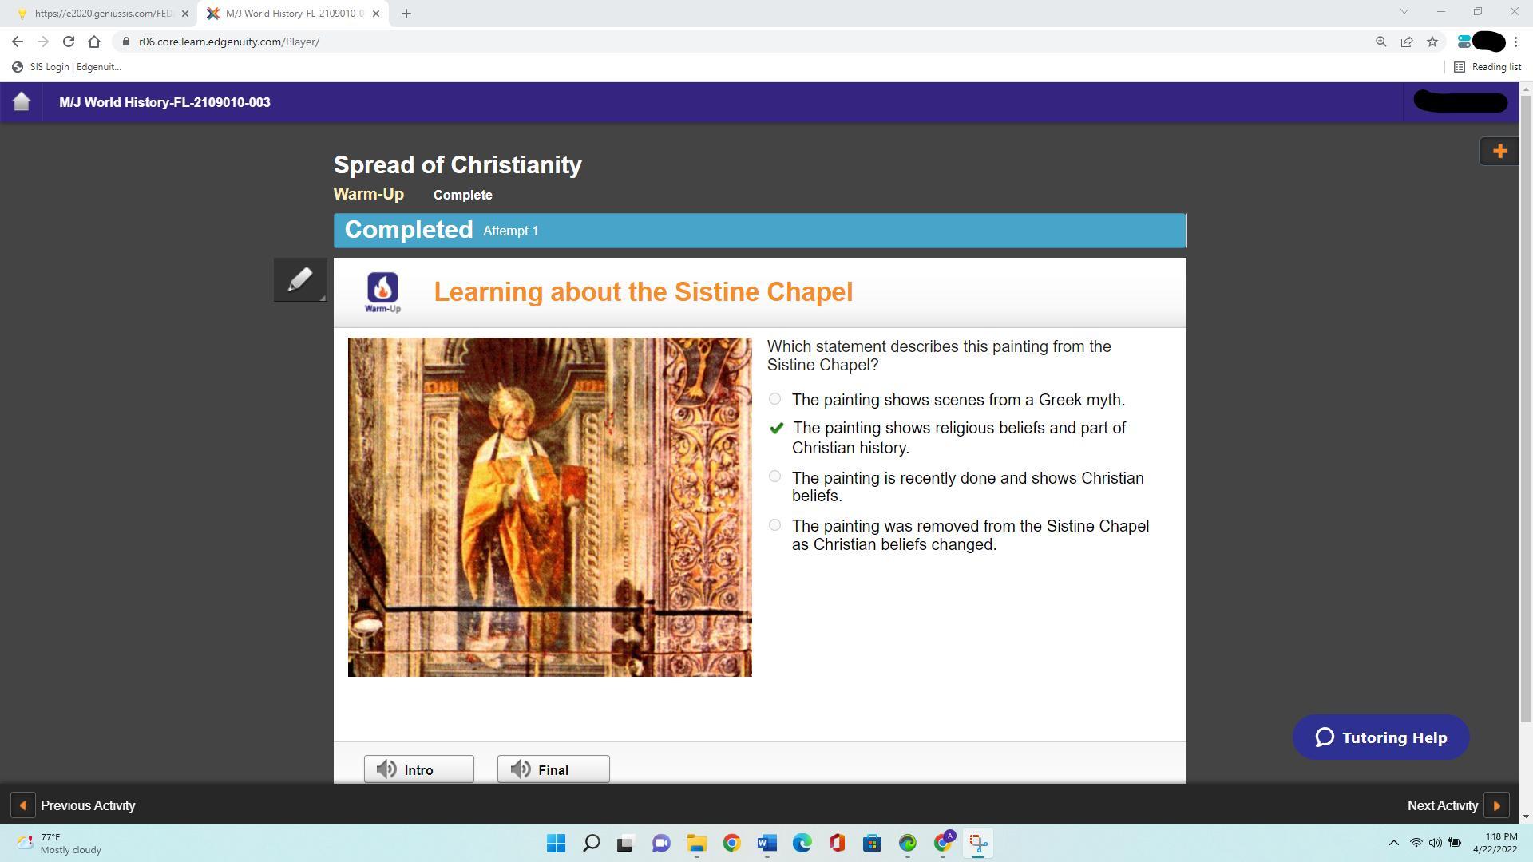Screen dimensions: 1533x862
Task: Open Microsoft Store from taskbar
Action: click(873, 843)
